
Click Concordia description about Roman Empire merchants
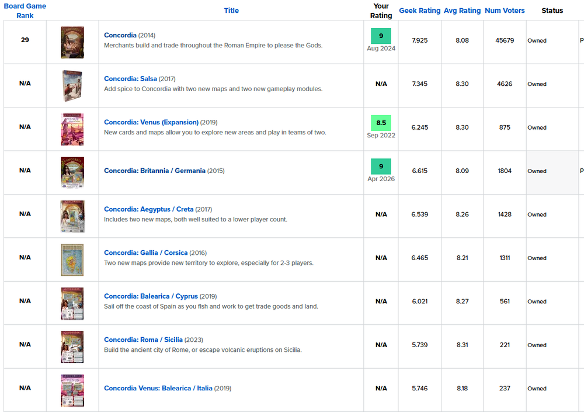point(213,46)
